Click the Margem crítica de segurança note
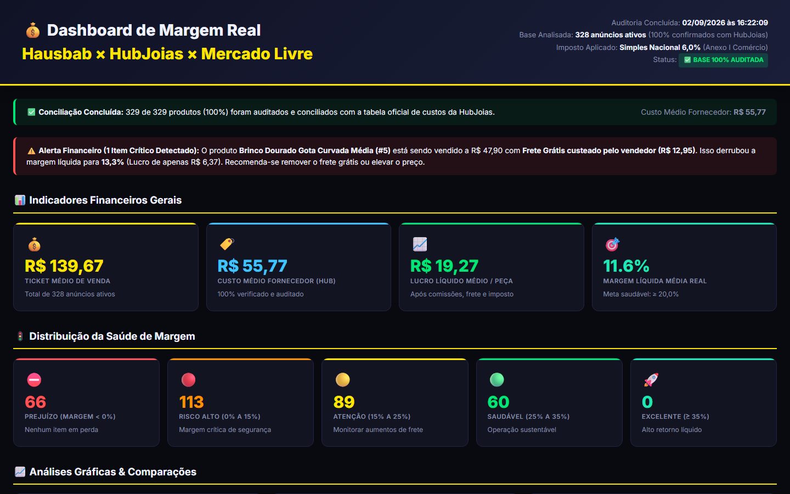 coord(225,430)
